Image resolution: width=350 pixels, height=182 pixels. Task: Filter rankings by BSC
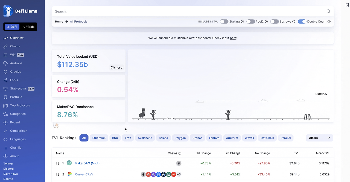tap(115, 138)
